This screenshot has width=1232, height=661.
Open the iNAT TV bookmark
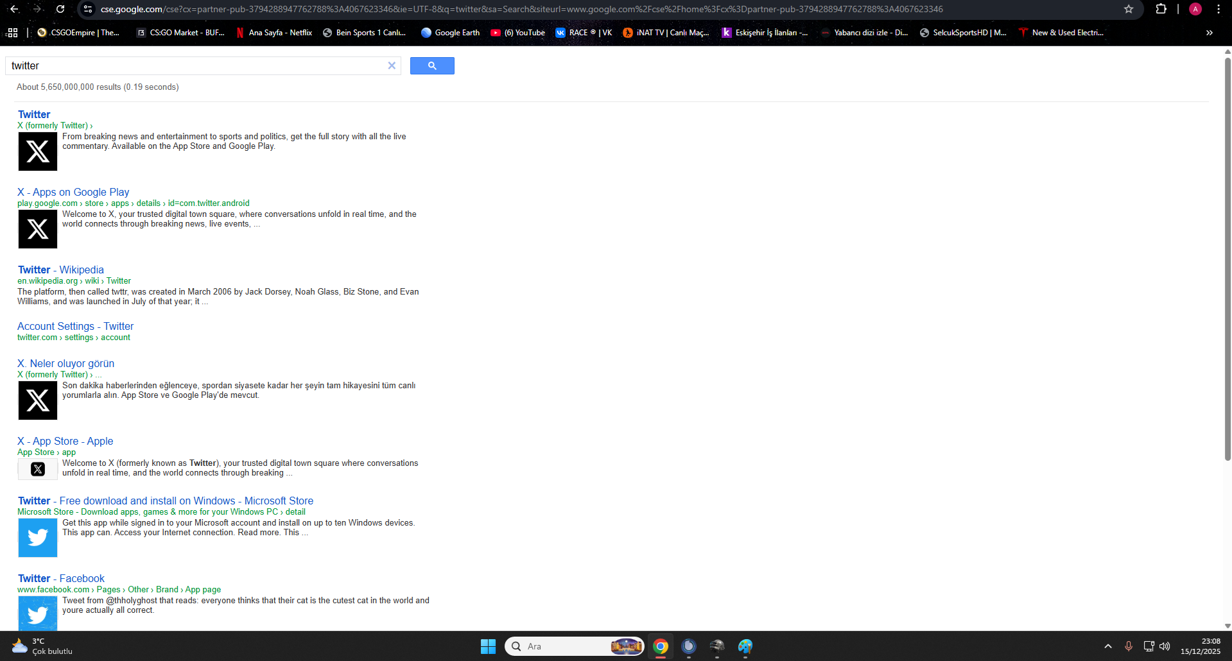666,33
